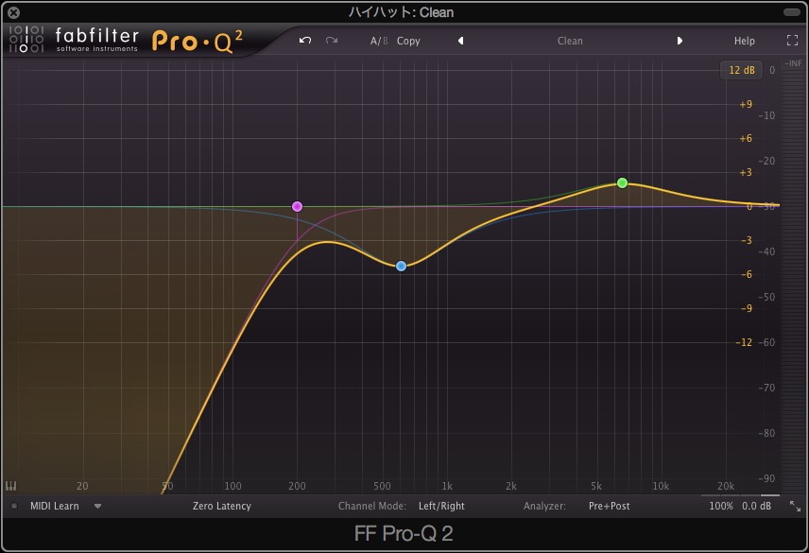Click the redo arrow icon

pyautogui.click(x=332, y=41)
